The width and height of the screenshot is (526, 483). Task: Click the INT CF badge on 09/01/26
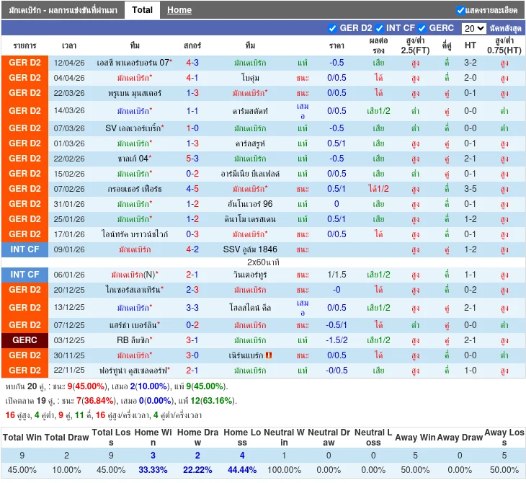pos(25,249)
